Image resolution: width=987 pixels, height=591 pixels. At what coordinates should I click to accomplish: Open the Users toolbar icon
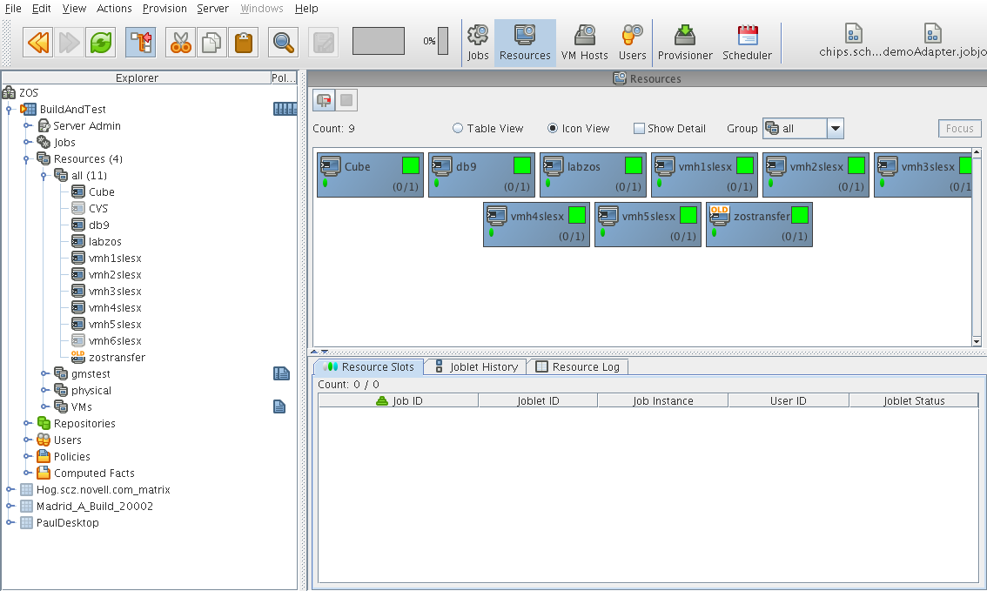[x=632, y=43]
